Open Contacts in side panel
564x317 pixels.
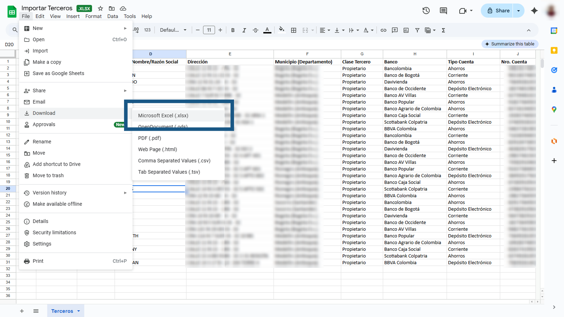pos(554,90)
